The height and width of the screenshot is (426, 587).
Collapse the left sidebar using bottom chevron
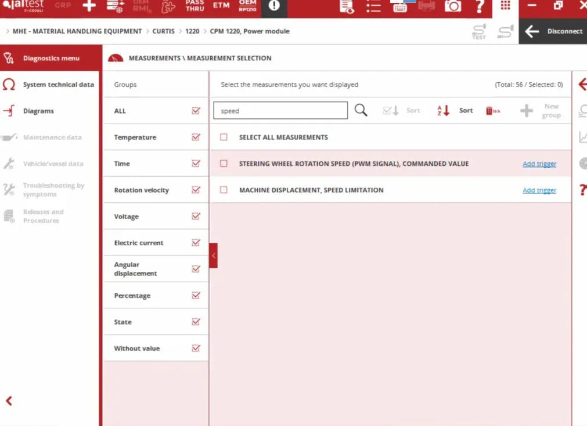(x=9, y=400)
